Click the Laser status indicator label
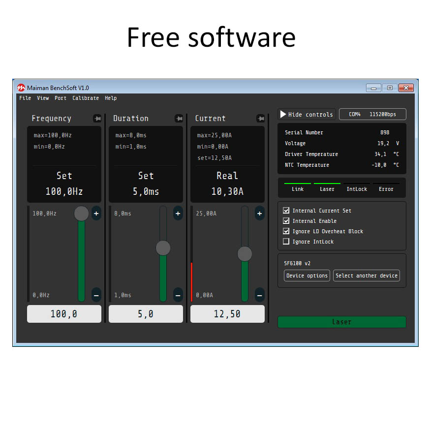This screenshot has height=430, width=430. (x=327, y=189)
